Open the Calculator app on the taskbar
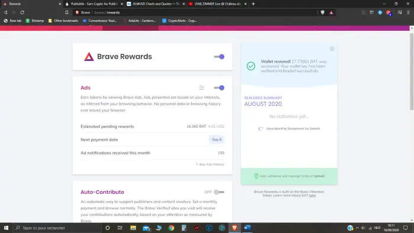 click(x=184, y=228)
